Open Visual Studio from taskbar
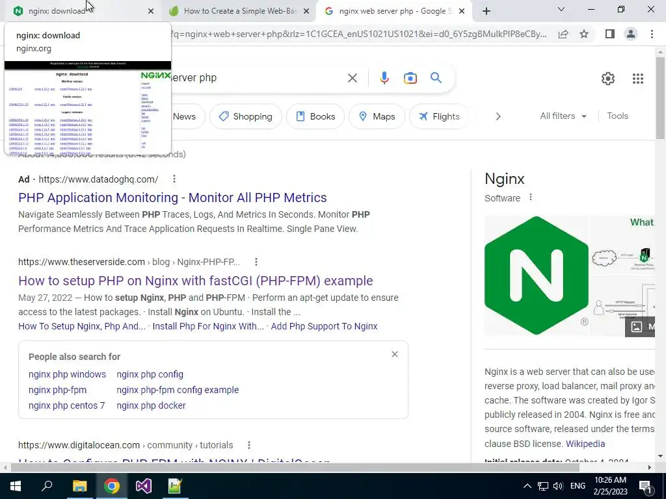This screenshot has width=666, height=499. click(144, 486)
